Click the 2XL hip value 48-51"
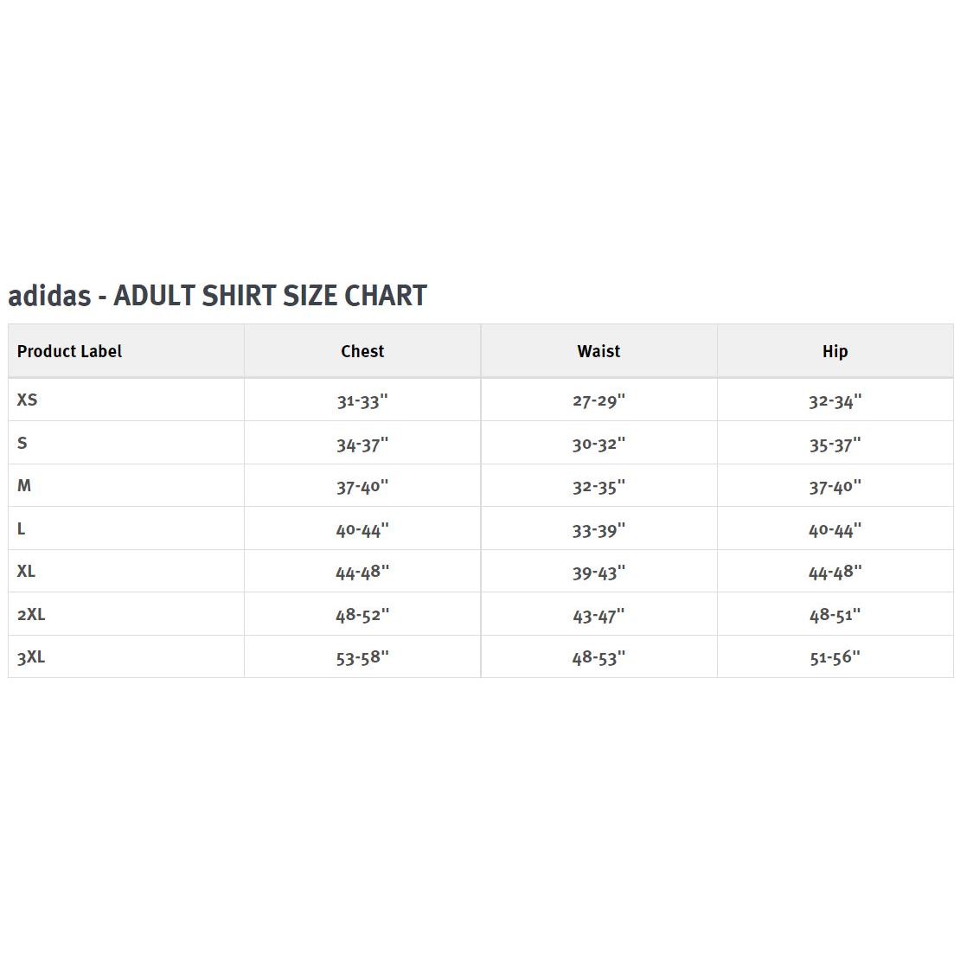This screenshot has height=960, width=960. pos(835,616)
